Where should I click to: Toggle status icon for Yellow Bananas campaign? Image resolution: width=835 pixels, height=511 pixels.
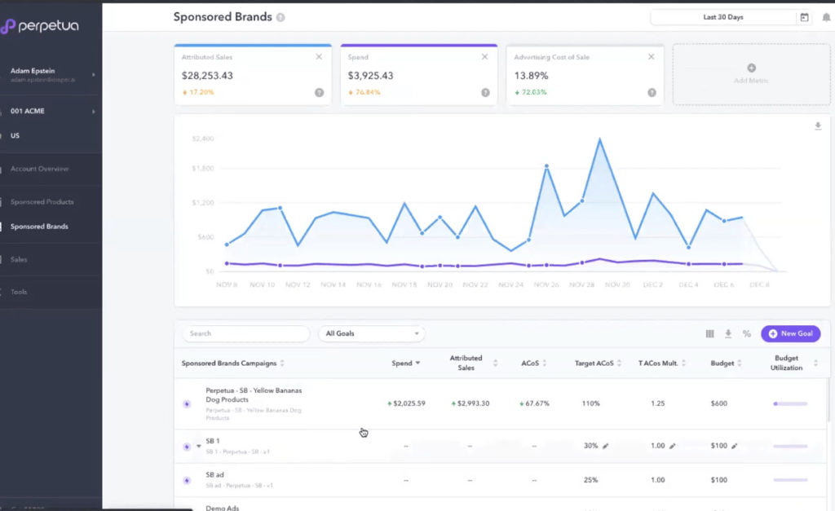coord(187,404)
